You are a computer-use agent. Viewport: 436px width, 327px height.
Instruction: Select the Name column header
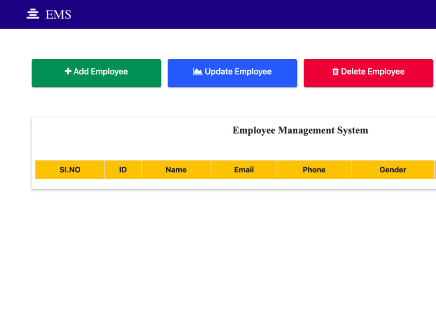(176, 170)
